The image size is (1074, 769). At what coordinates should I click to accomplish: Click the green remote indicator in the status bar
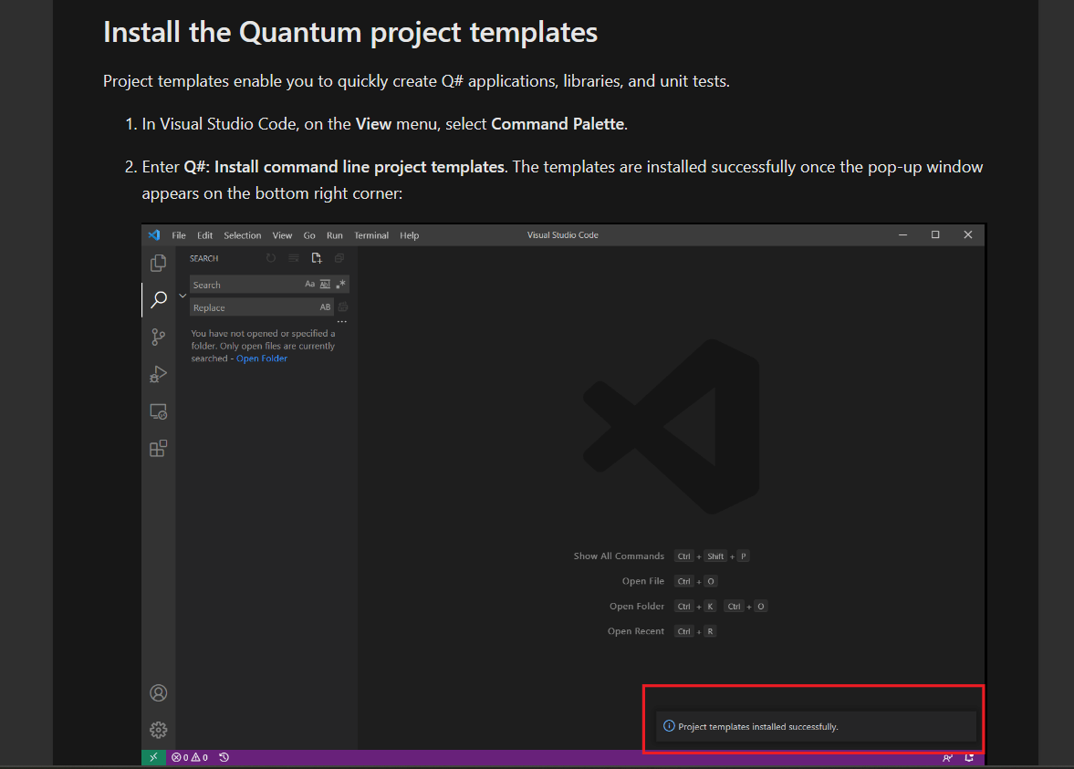coord(153,757)
